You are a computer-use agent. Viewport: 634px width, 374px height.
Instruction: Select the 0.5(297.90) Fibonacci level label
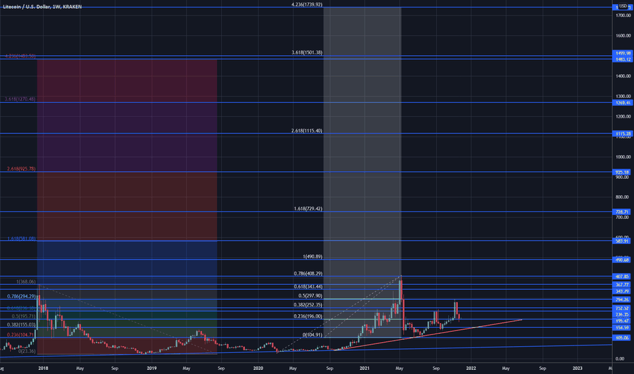click(x=310, y=296)
